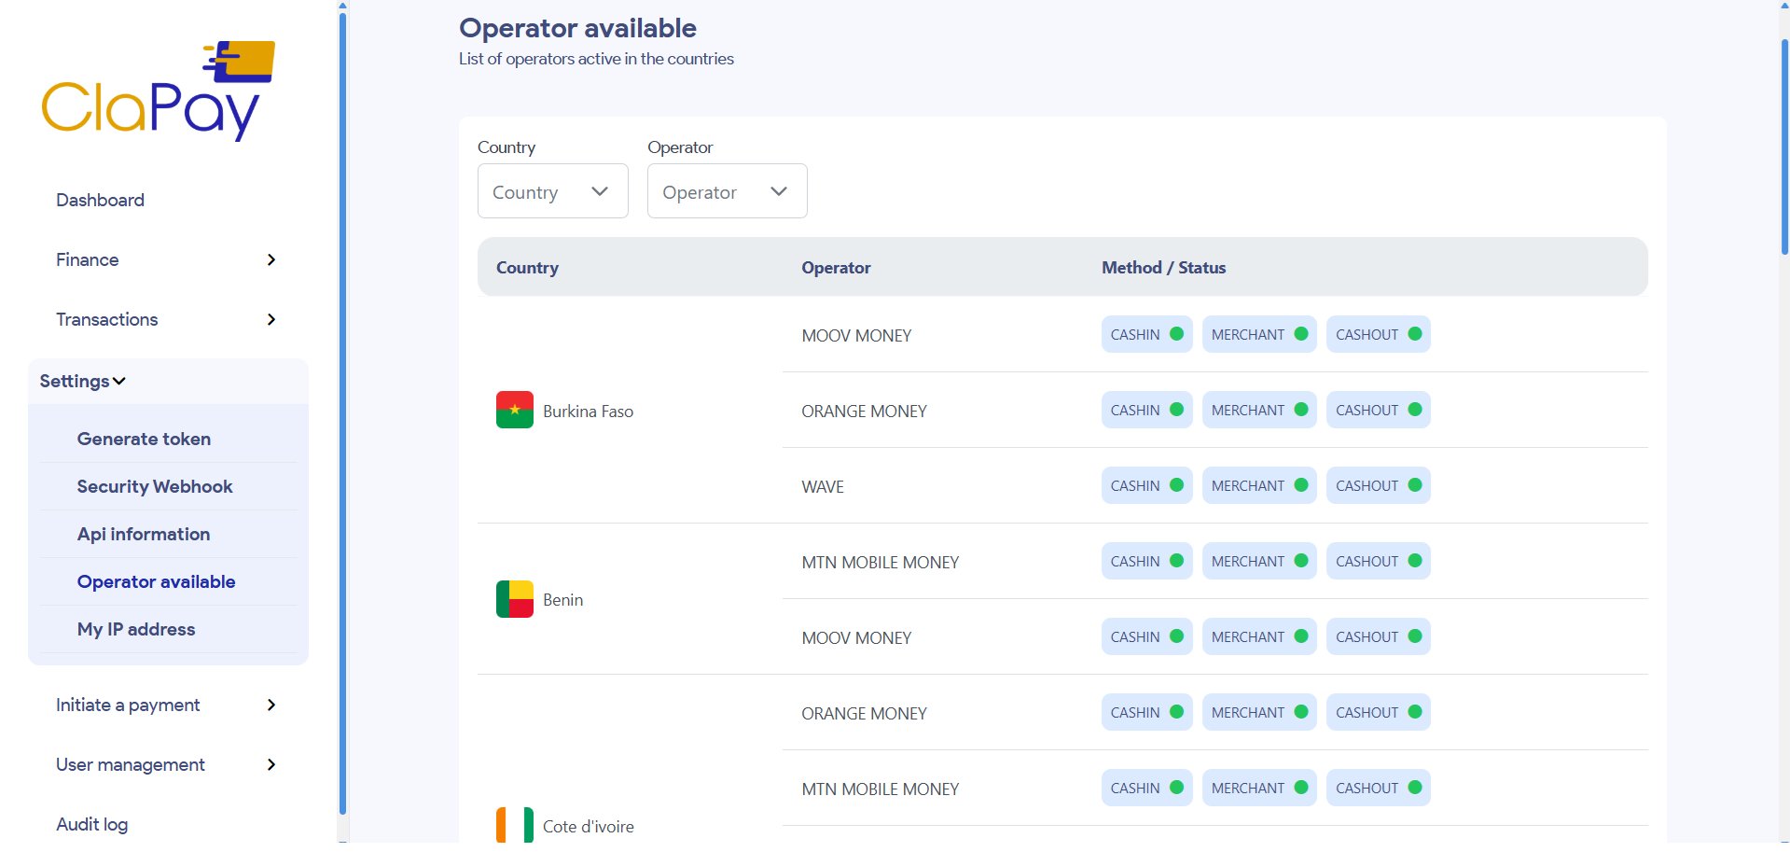1790x852 pixels.
Task: Open the Generate token settings page
Action: click(144, 439)
